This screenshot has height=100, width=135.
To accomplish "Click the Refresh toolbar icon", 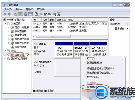I will [36, 14].
